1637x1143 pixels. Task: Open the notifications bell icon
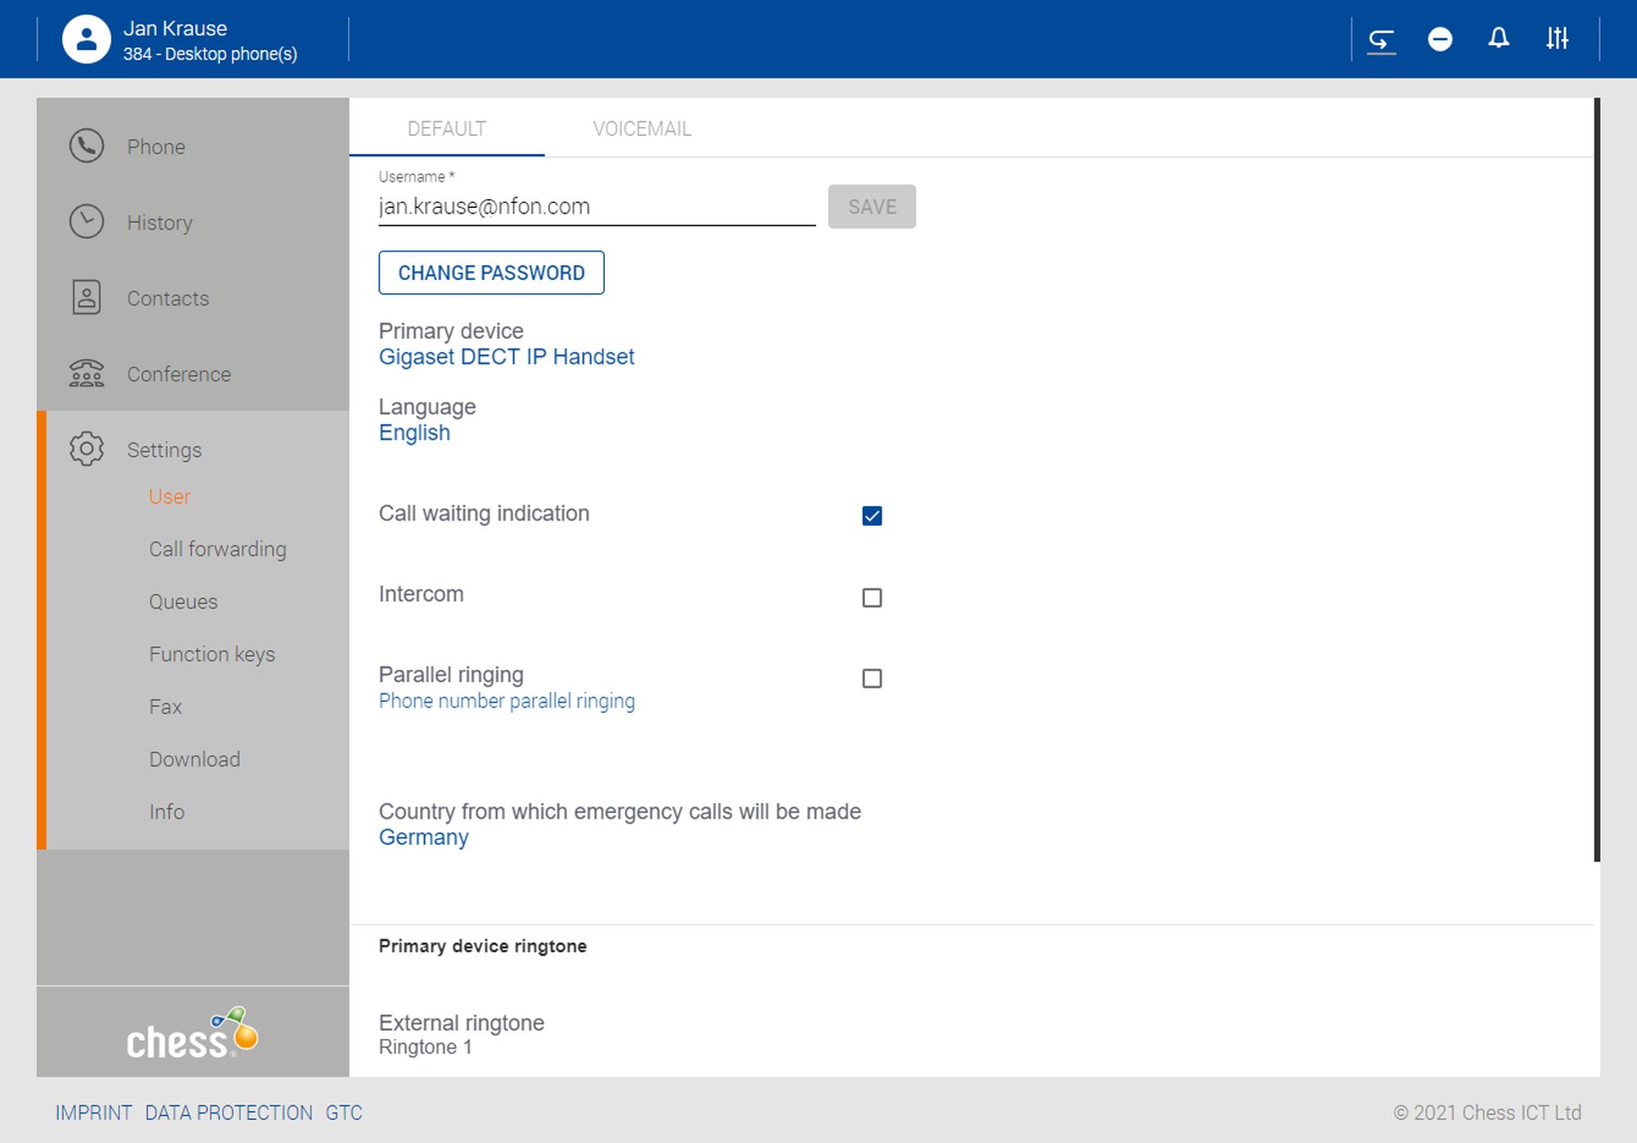1498,38
